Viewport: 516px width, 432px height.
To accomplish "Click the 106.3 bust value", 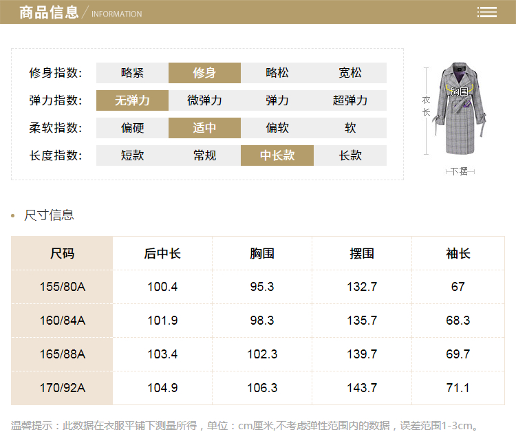I will tap(262, 388).
